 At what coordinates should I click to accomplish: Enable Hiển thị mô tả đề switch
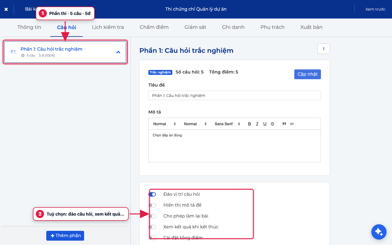click(x=152, y=205)
